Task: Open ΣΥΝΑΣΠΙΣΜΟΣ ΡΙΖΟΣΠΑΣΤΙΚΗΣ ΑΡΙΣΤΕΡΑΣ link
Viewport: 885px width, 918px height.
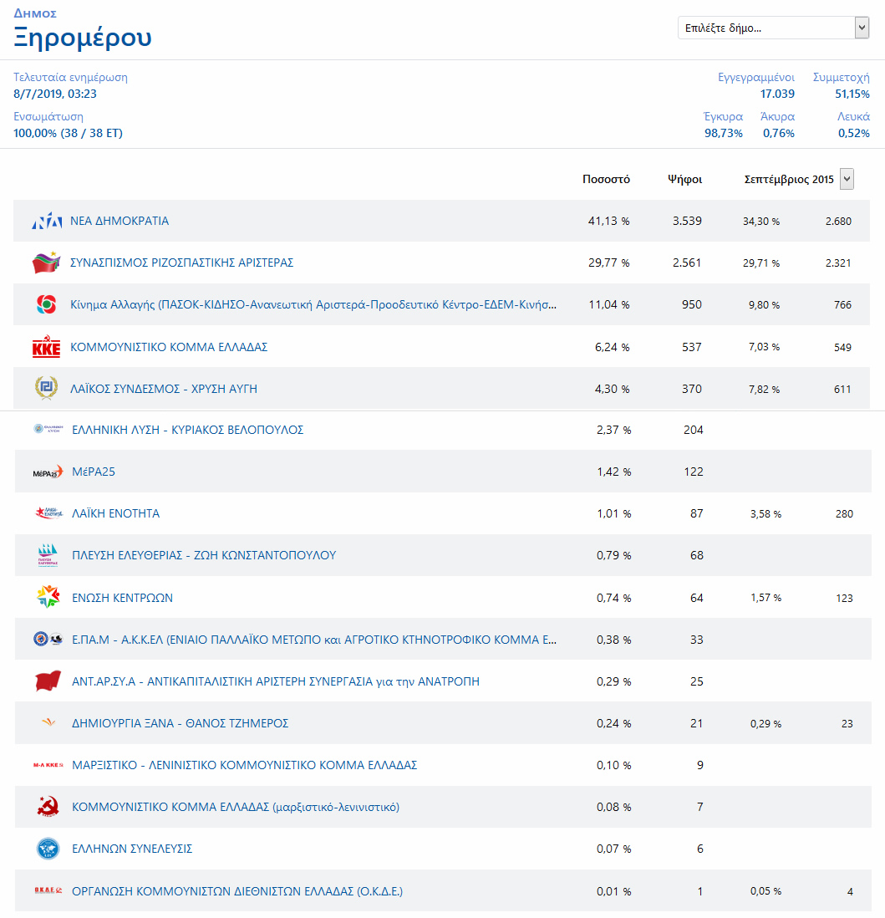Action: pyautogui.click(x=181, y=263)
